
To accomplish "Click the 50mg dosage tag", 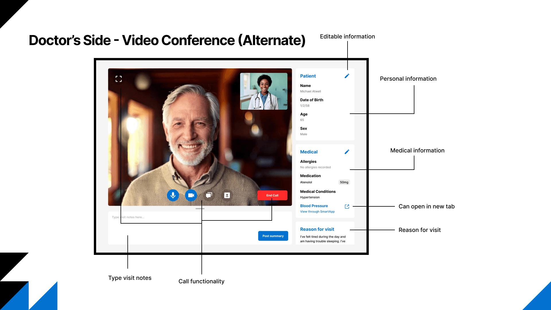I will coord(344,182).
